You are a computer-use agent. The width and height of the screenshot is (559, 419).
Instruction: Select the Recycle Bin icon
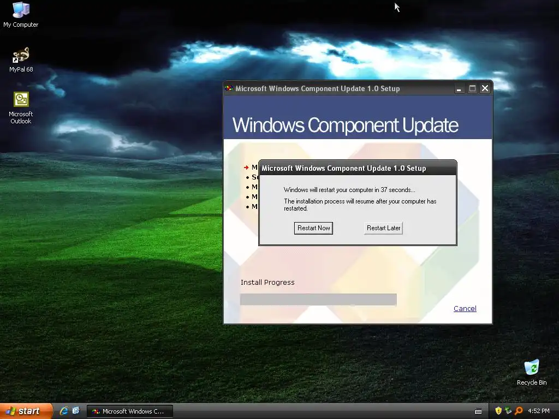(x=532, y=372)
